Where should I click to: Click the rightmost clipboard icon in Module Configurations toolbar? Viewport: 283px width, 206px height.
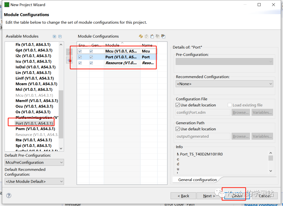[163, 36]
